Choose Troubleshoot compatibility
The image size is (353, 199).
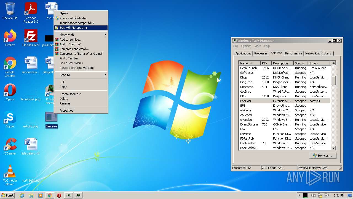81,23
